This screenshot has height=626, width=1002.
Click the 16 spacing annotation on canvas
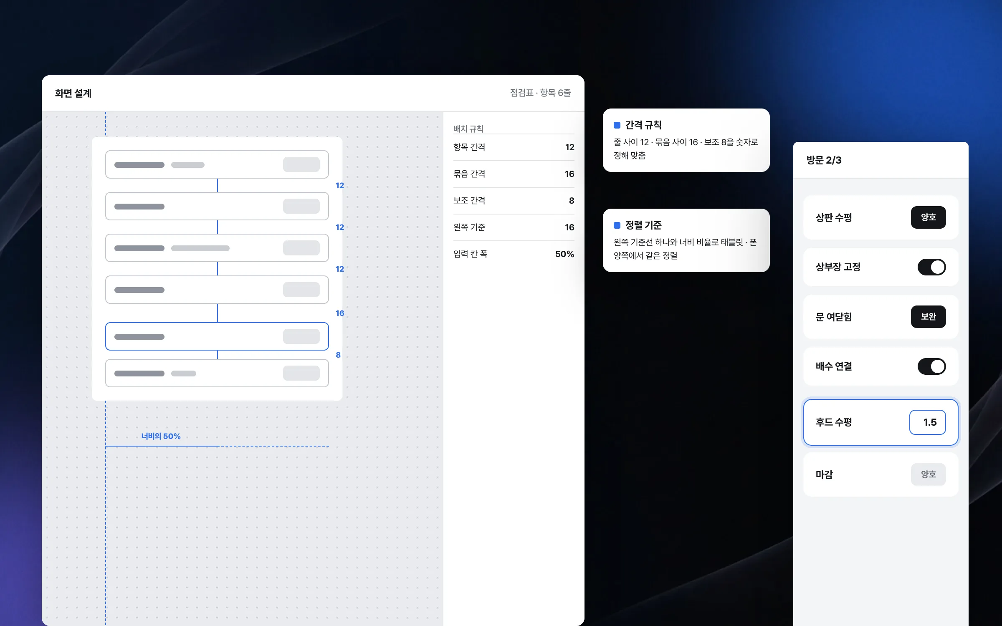click(340, 313)
